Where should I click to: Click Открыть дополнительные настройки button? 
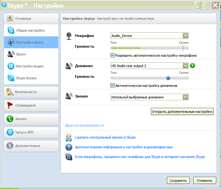tap(182, 111)
